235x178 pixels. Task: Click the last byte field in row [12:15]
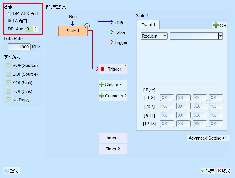tap(216, 124)
